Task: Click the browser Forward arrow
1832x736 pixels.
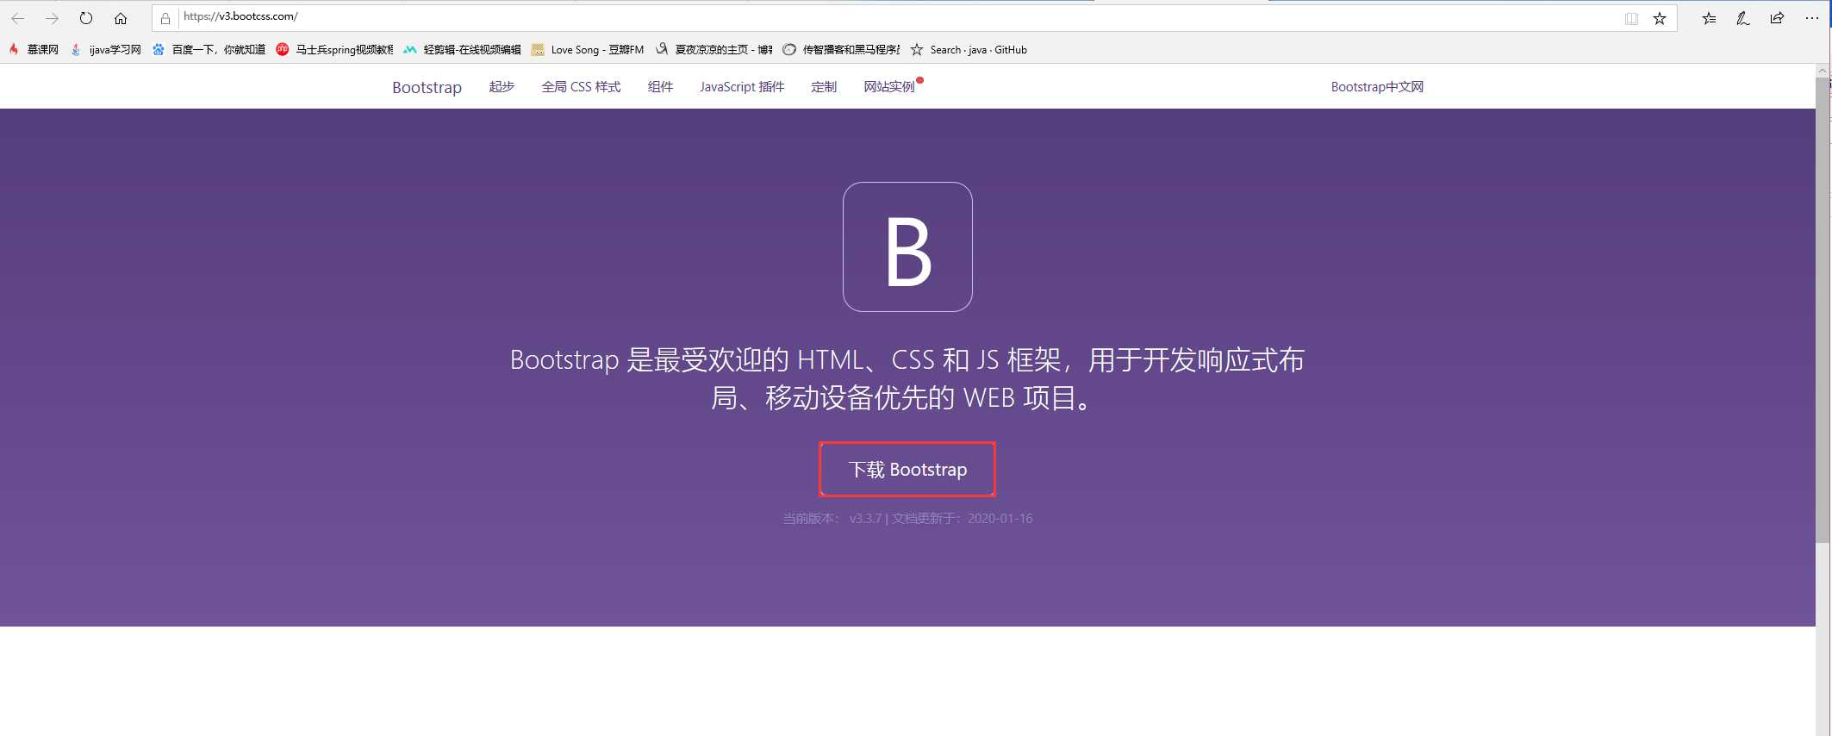Action: pos(52,18)
